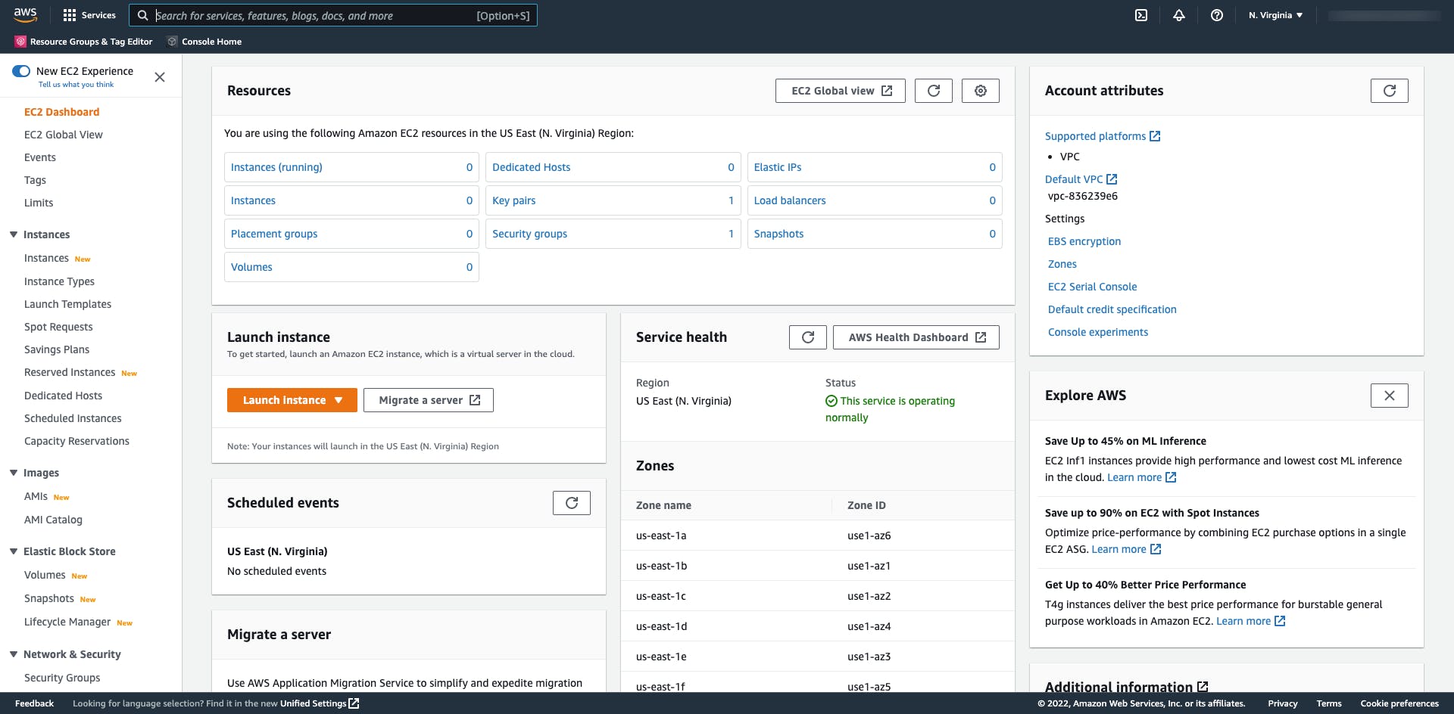Click Tell us what you think link

pyautogui.click(x=76, y=85)
